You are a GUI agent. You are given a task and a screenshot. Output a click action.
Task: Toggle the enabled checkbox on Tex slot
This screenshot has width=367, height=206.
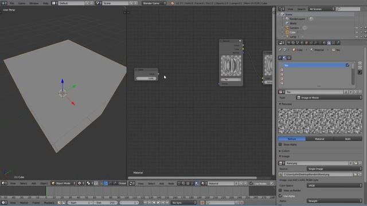(348, 65)
